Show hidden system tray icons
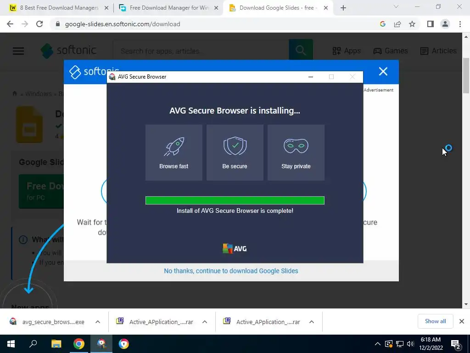Image resolution: width=470 pixels, height=353 pixels. [378, 344]
